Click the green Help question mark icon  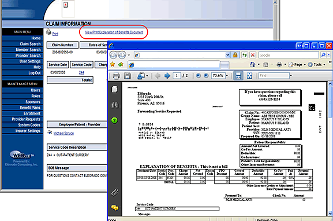(114, 120)
